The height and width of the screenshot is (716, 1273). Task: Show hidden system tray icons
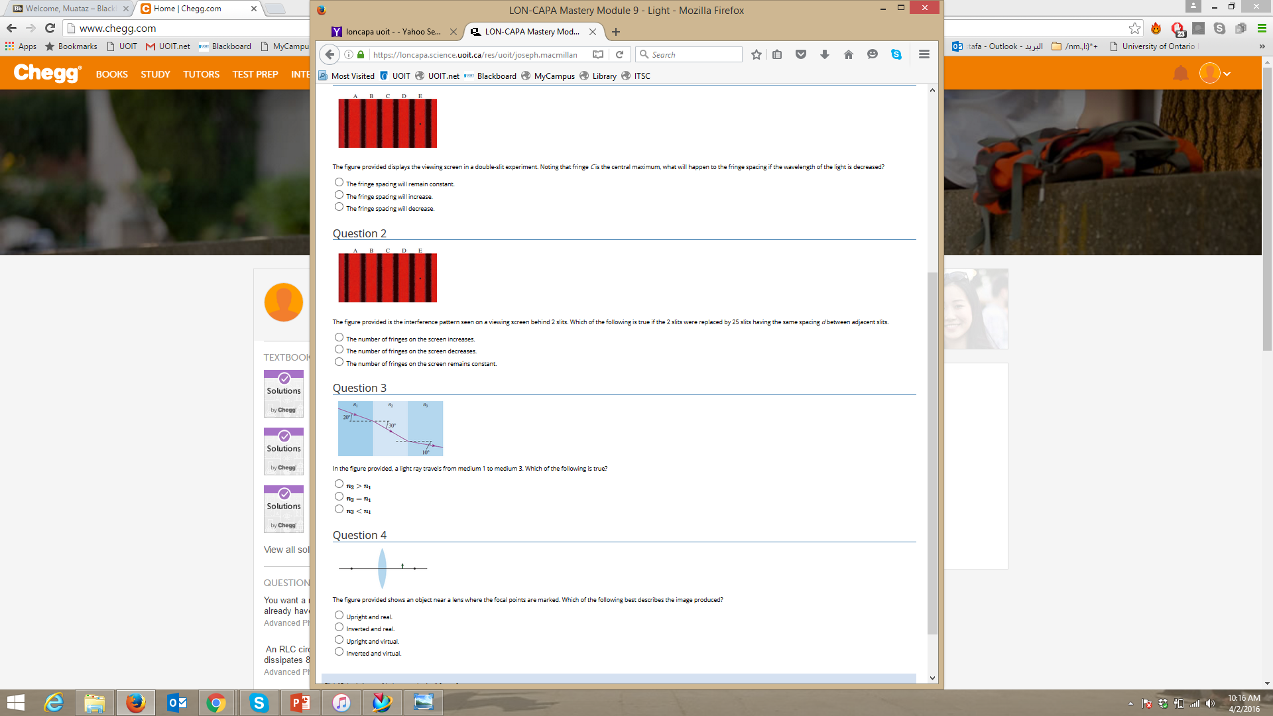coord(1130,703)
